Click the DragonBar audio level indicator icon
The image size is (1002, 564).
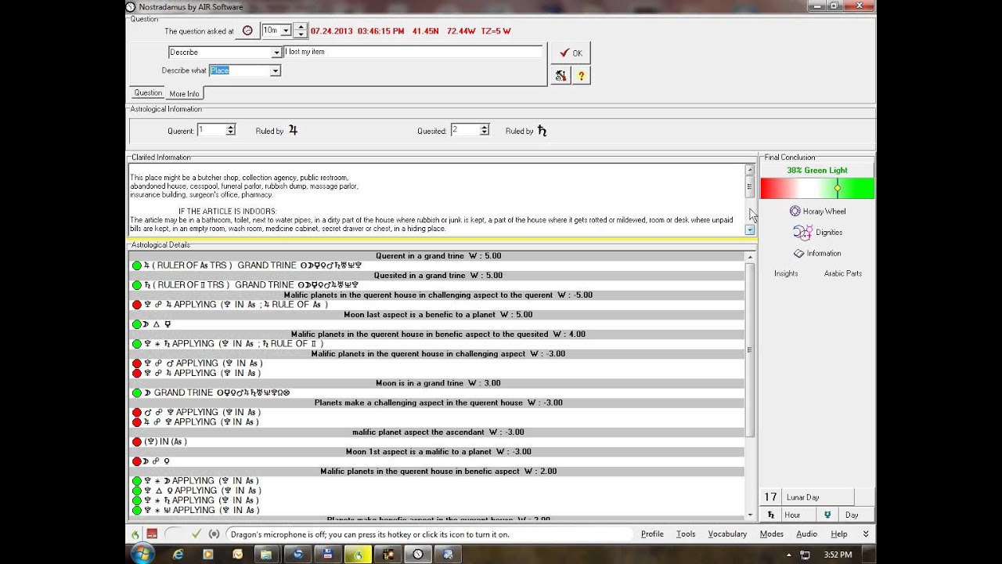pyautogui.click(x=214, y=534)
